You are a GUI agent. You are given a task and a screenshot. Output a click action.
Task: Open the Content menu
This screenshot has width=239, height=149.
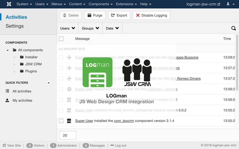click(x=77, y=4)
